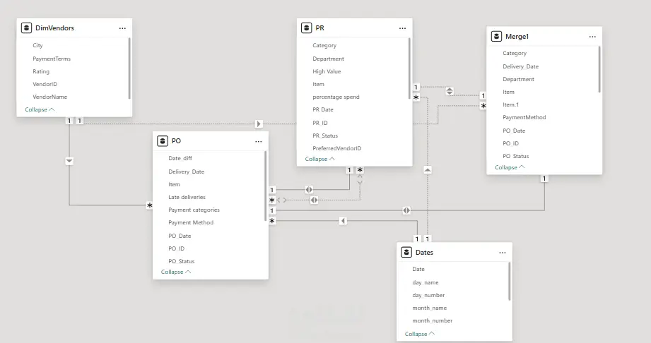
Task: Open the PR table more options menu
Action: point(402,28)
